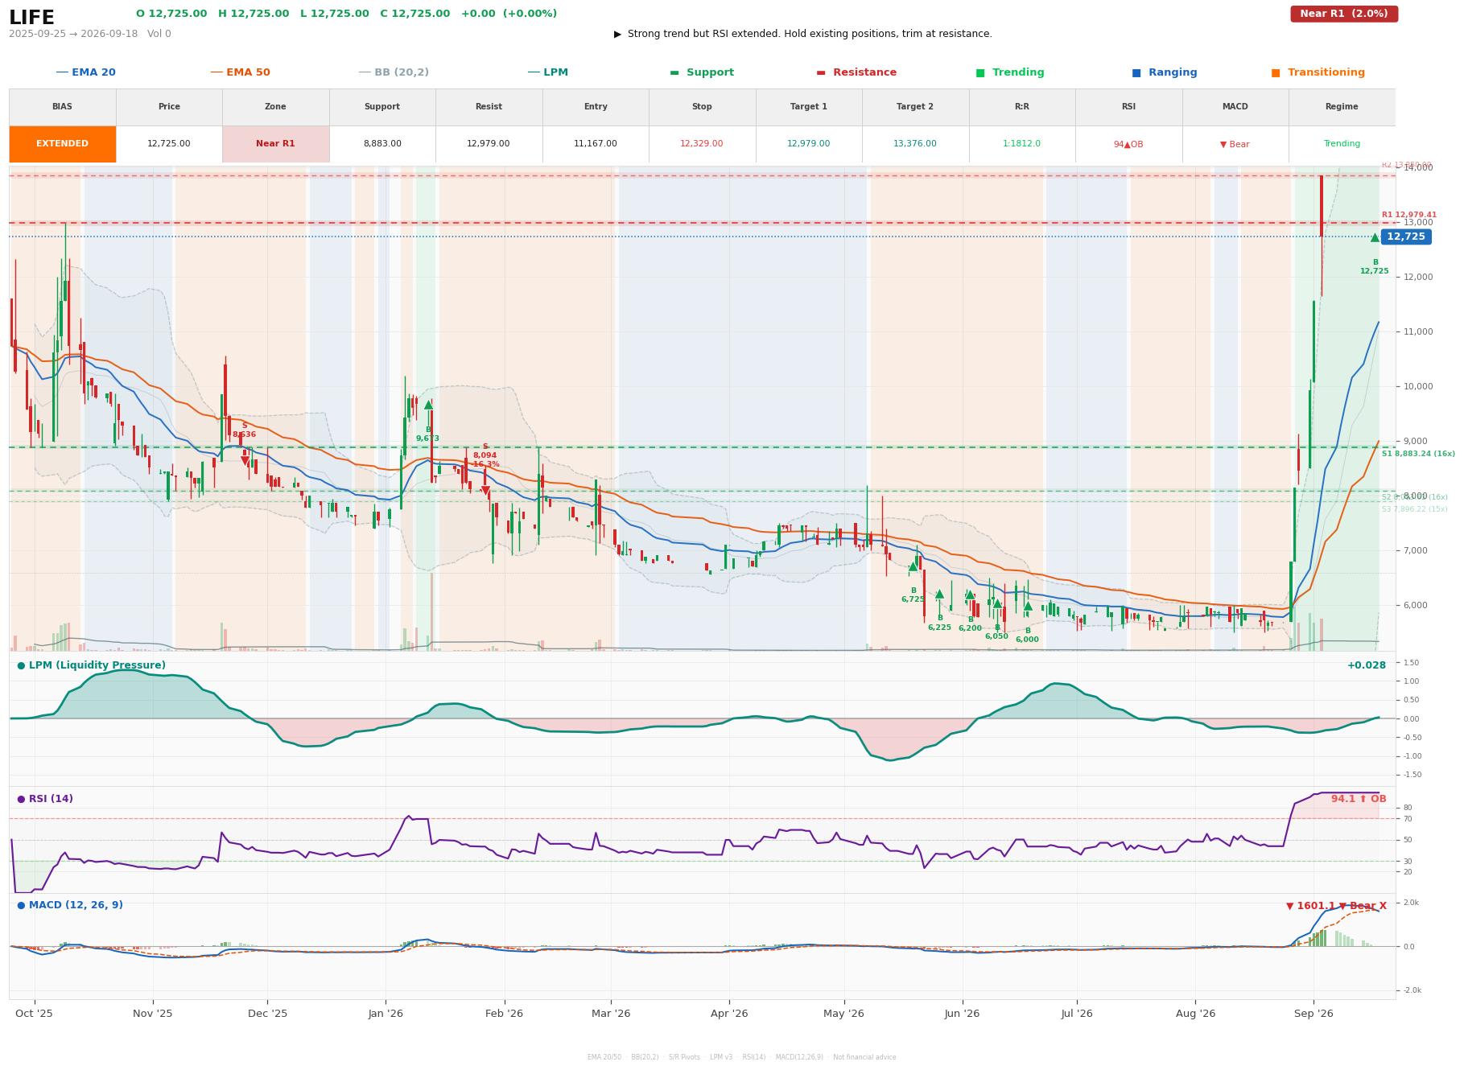
Task: Click the LIFE ticker title
Action: pos(32,18)
